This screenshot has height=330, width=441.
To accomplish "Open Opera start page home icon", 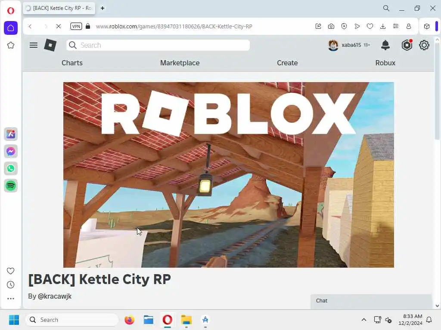I will [x=11, y=28].
